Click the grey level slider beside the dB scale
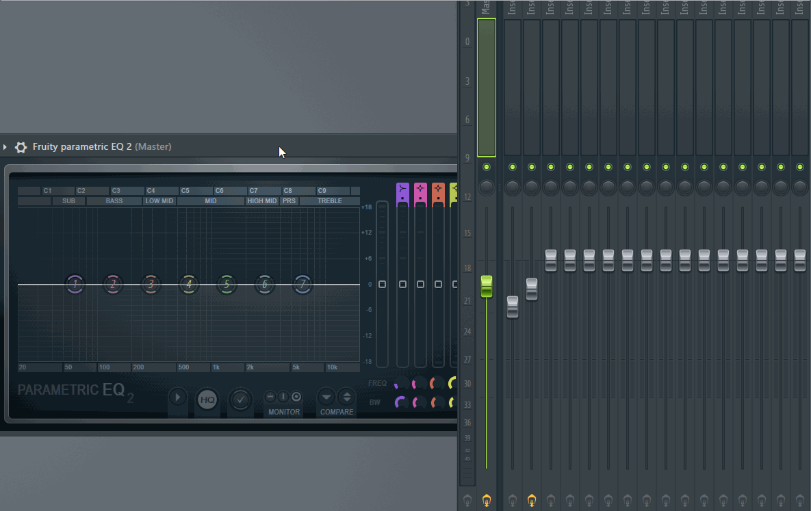This screenshot has width=811, height=511. click(x=382, y=284)
